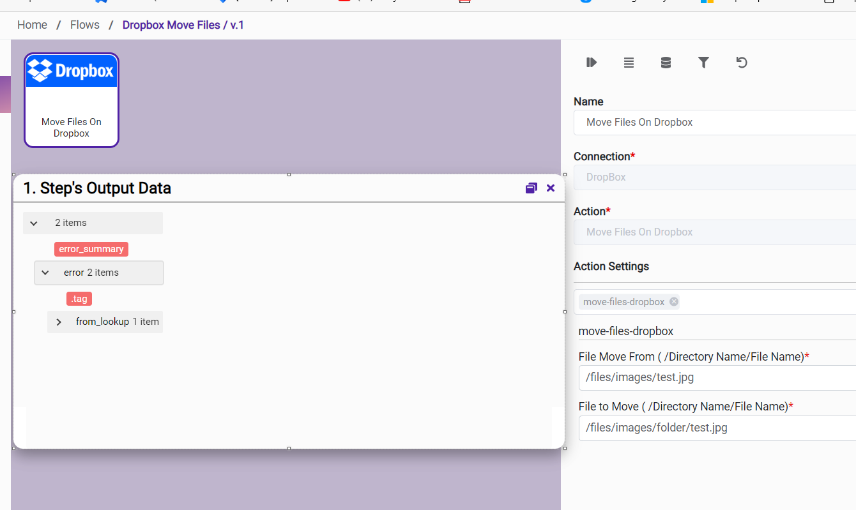Click the undo reset arrow icon
The width and height of the screenshot is (856, 510).
(x=741, y=63)
